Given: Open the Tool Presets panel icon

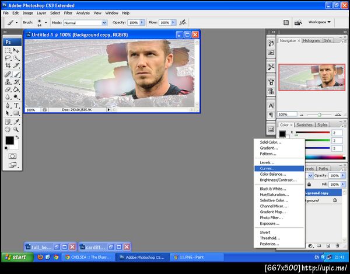Looking at the screenshot, I should click(271, 67).
